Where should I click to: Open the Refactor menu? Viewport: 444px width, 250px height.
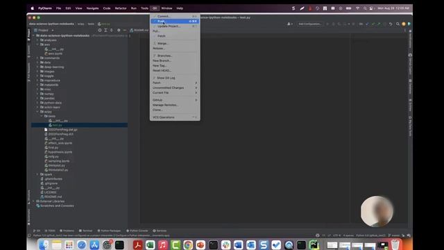coord(121,8)
